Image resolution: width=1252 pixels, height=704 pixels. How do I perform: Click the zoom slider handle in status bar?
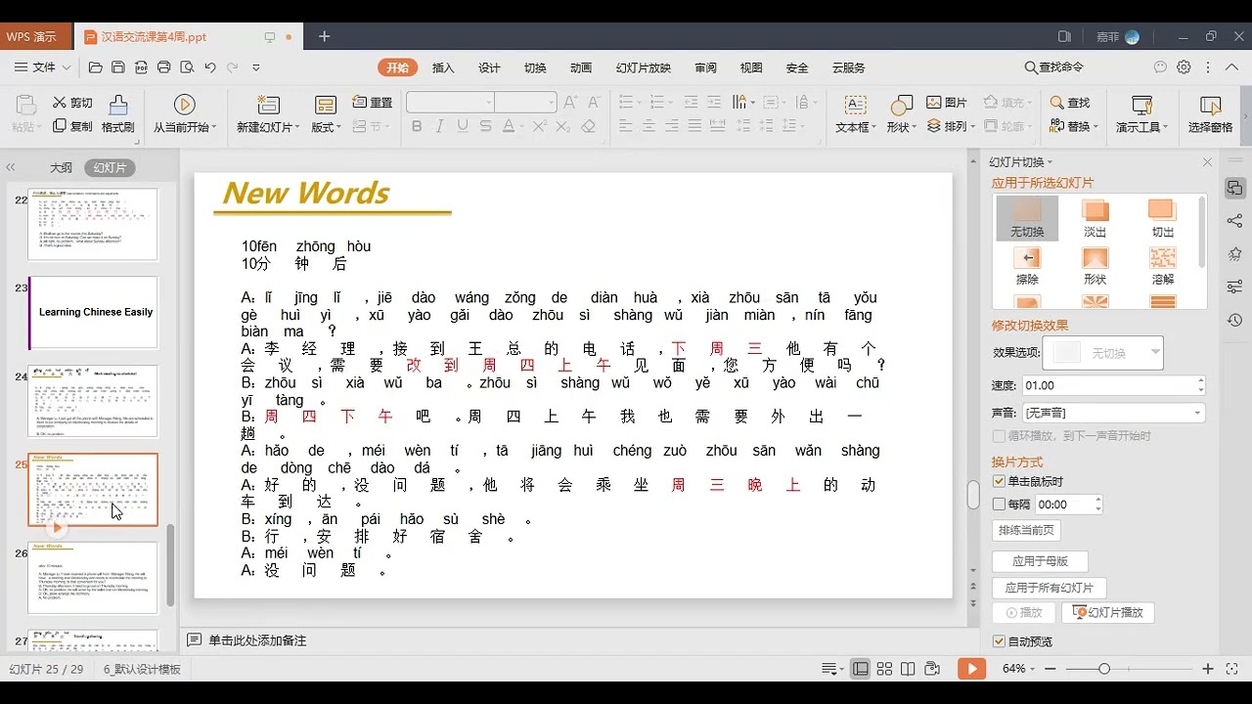tap(1104, 669)
